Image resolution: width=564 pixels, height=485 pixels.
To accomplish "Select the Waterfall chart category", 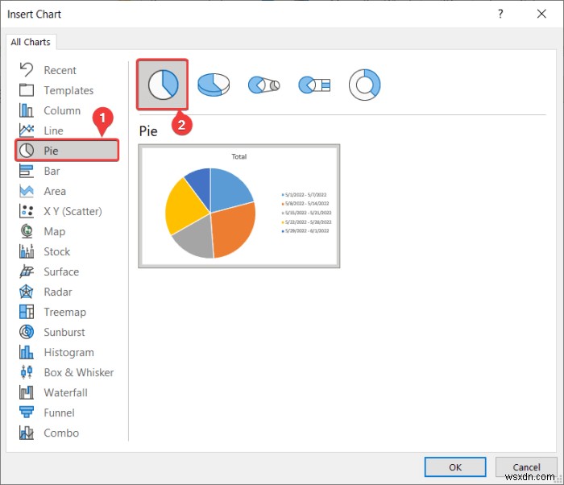I will tap(65, 392).
